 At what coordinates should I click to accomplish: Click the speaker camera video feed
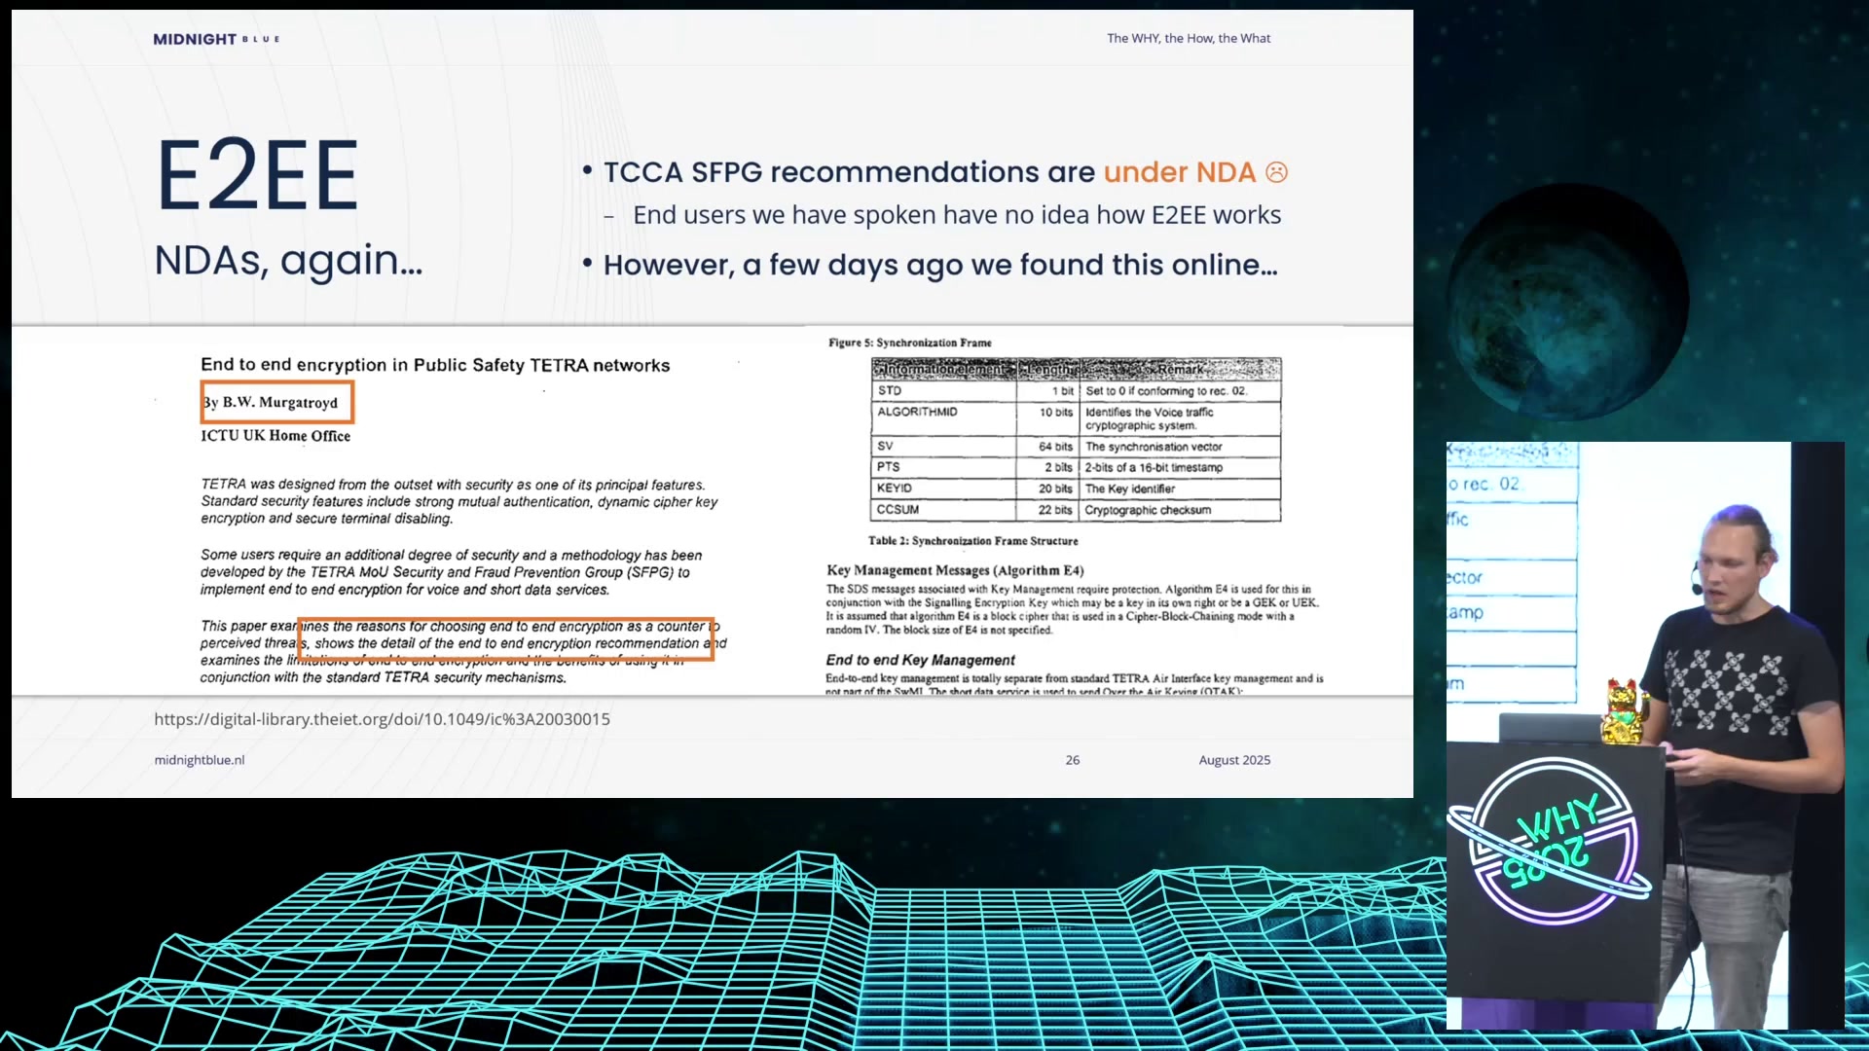pos(1645,736)
